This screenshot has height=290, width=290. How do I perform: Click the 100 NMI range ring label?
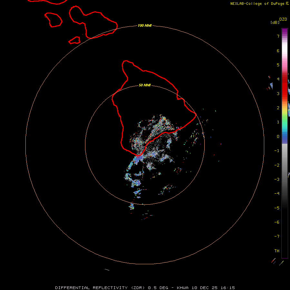(145, 25)
